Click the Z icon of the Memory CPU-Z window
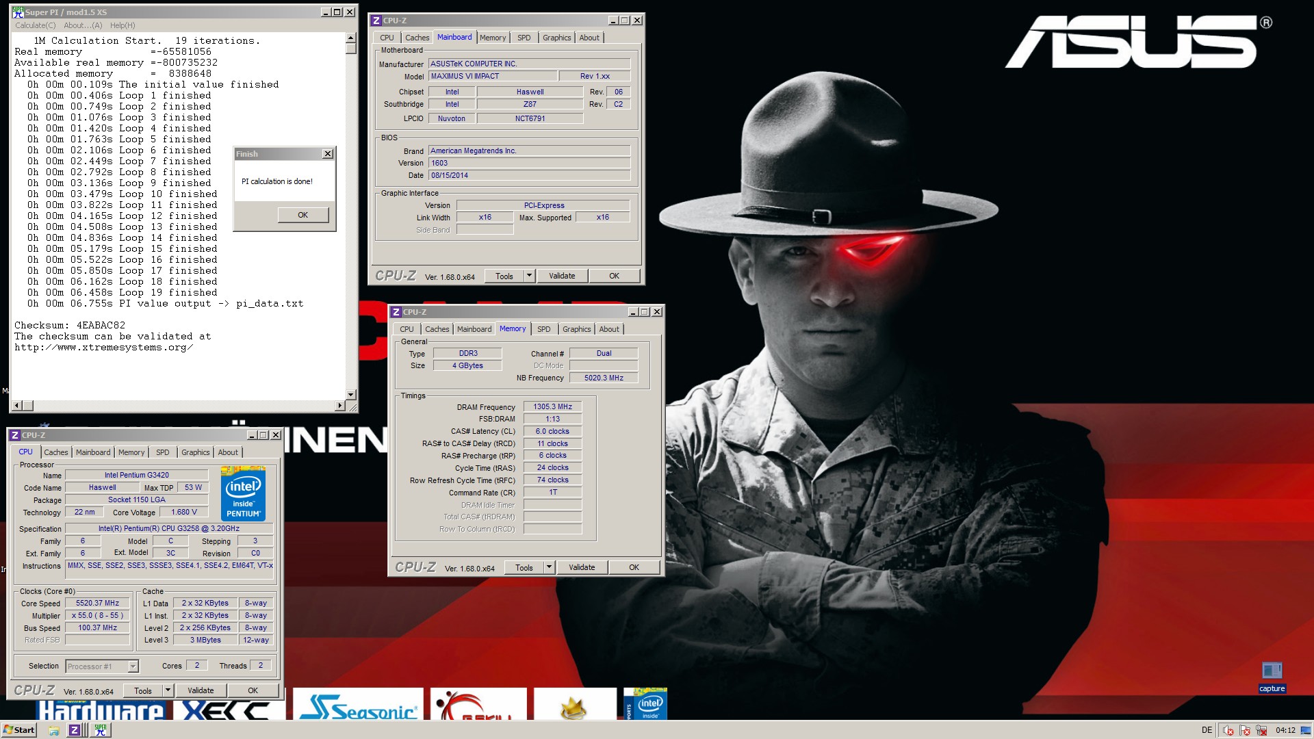The width and height of the screenshot is (1314, 739). pyautogui.click(x=396, y=312)
